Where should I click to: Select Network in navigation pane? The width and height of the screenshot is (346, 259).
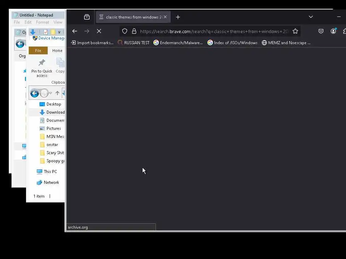(48, 182)
